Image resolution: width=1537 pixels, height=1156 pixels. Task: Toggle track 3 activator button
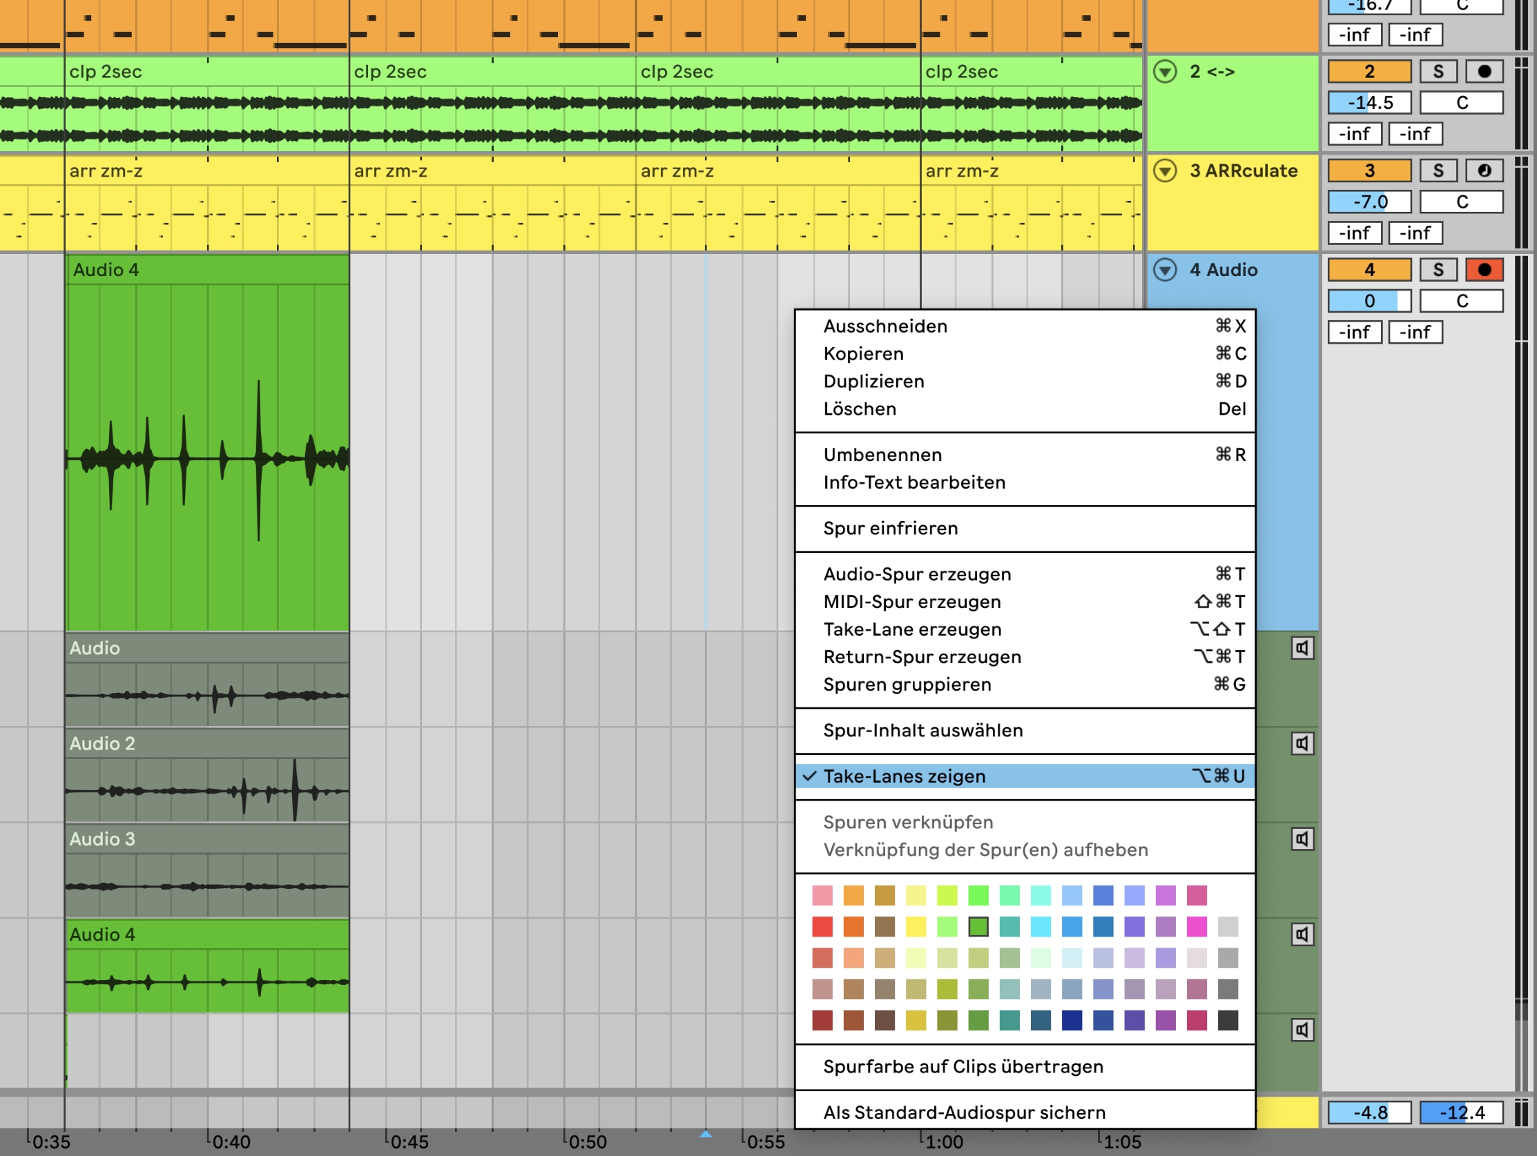[x=1369, y=171]
